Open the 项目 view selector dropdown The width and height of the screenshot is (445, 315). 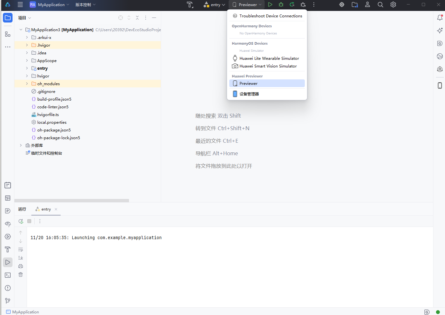(25, 18)
